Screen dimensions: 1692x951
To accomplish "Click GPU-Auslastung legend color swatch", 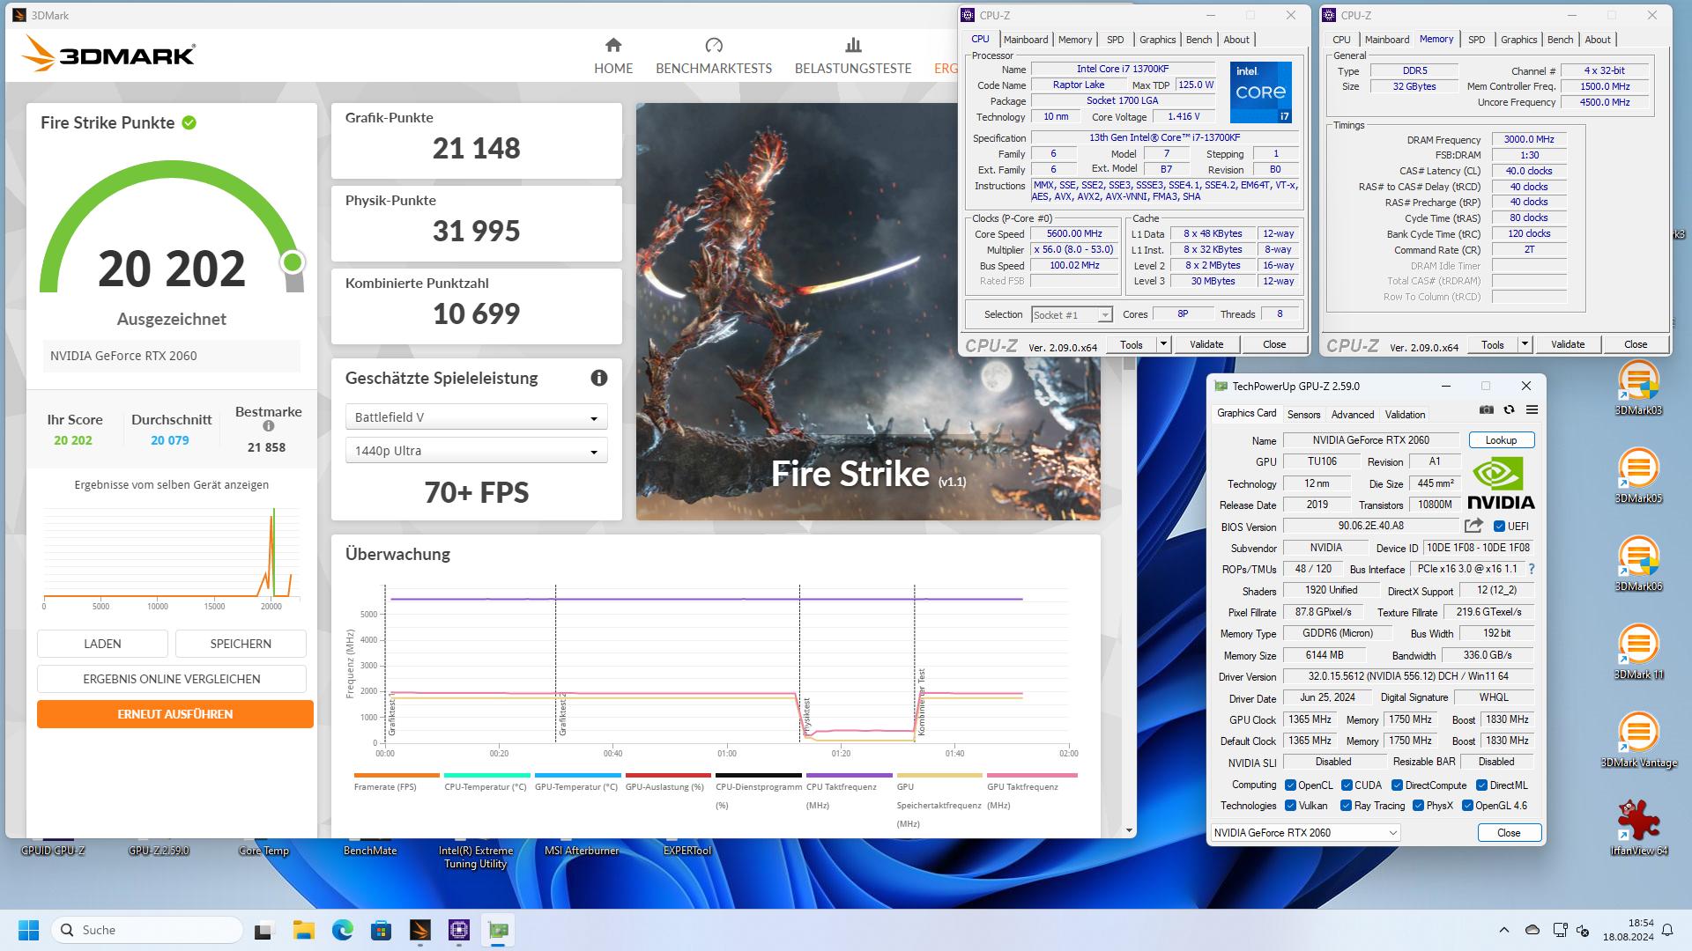I will (668, 776).
